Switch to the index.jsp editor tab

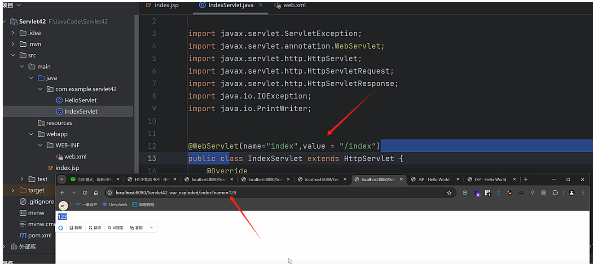click(x=162, y=5)
